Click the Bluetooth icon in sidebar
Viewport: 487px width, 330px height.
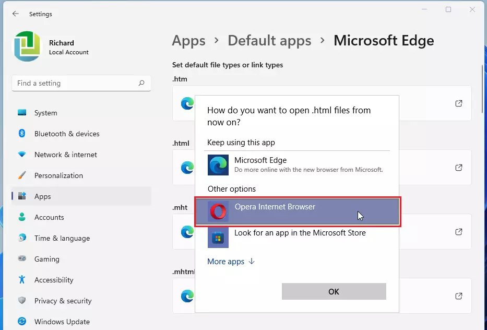22,134
